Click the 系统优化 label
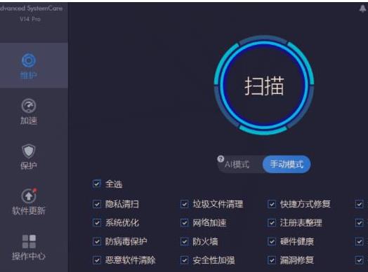 (x=122, y=222)
